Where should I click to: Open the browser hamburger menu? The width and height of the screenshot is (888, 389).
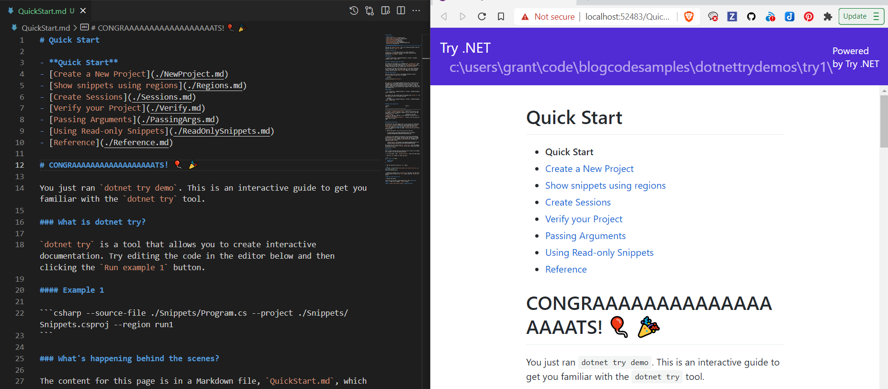click(x=877, y=16)
